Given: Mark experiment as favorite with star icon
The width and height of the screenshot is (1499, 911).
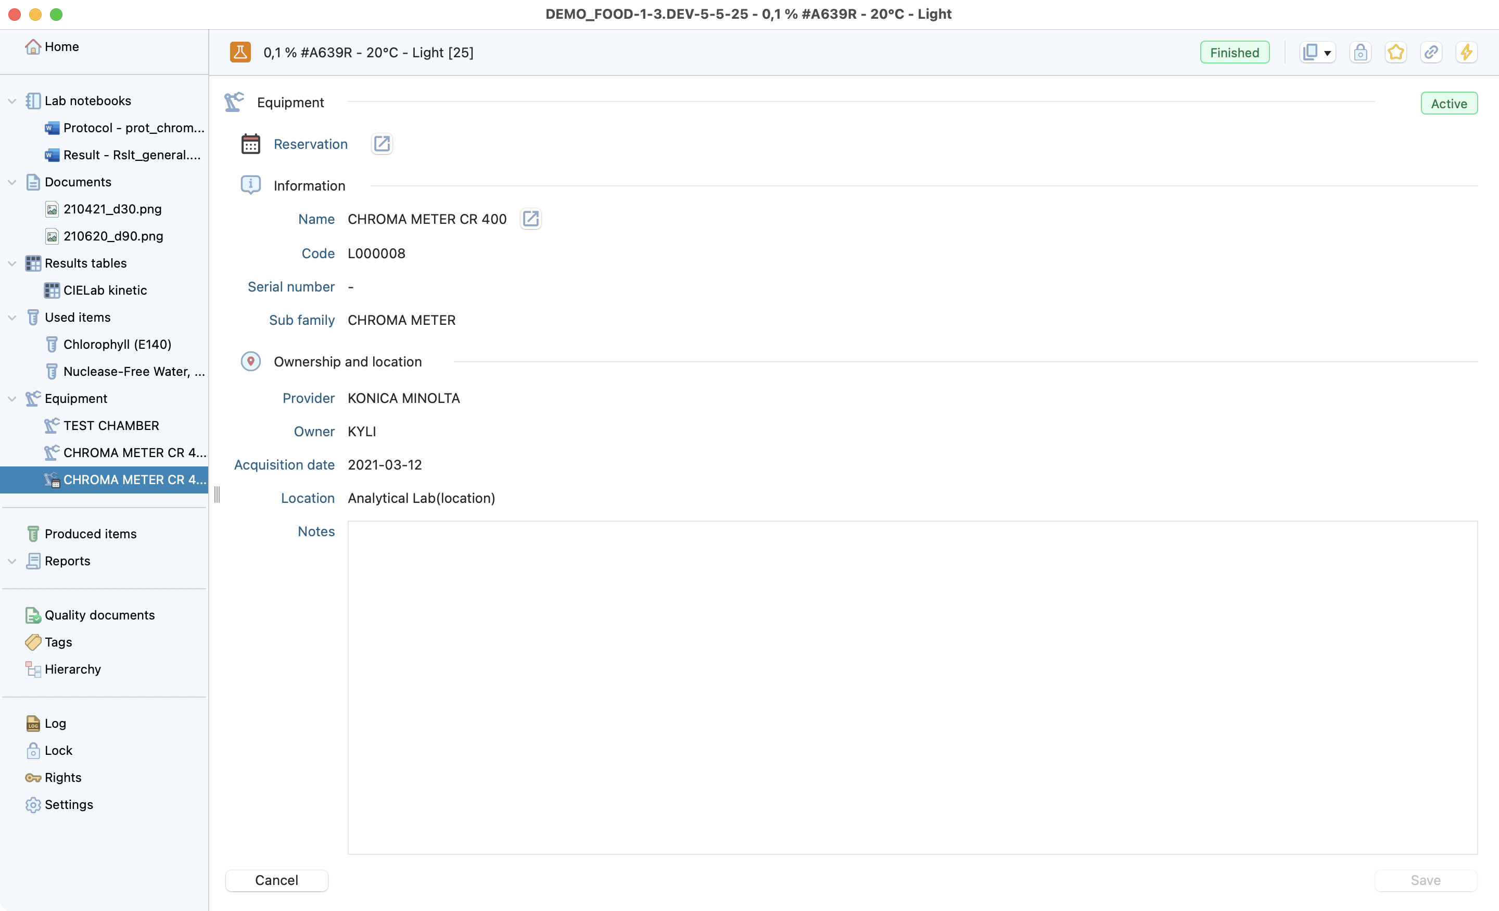Looking at the screenshot, I should [1395, 53].
